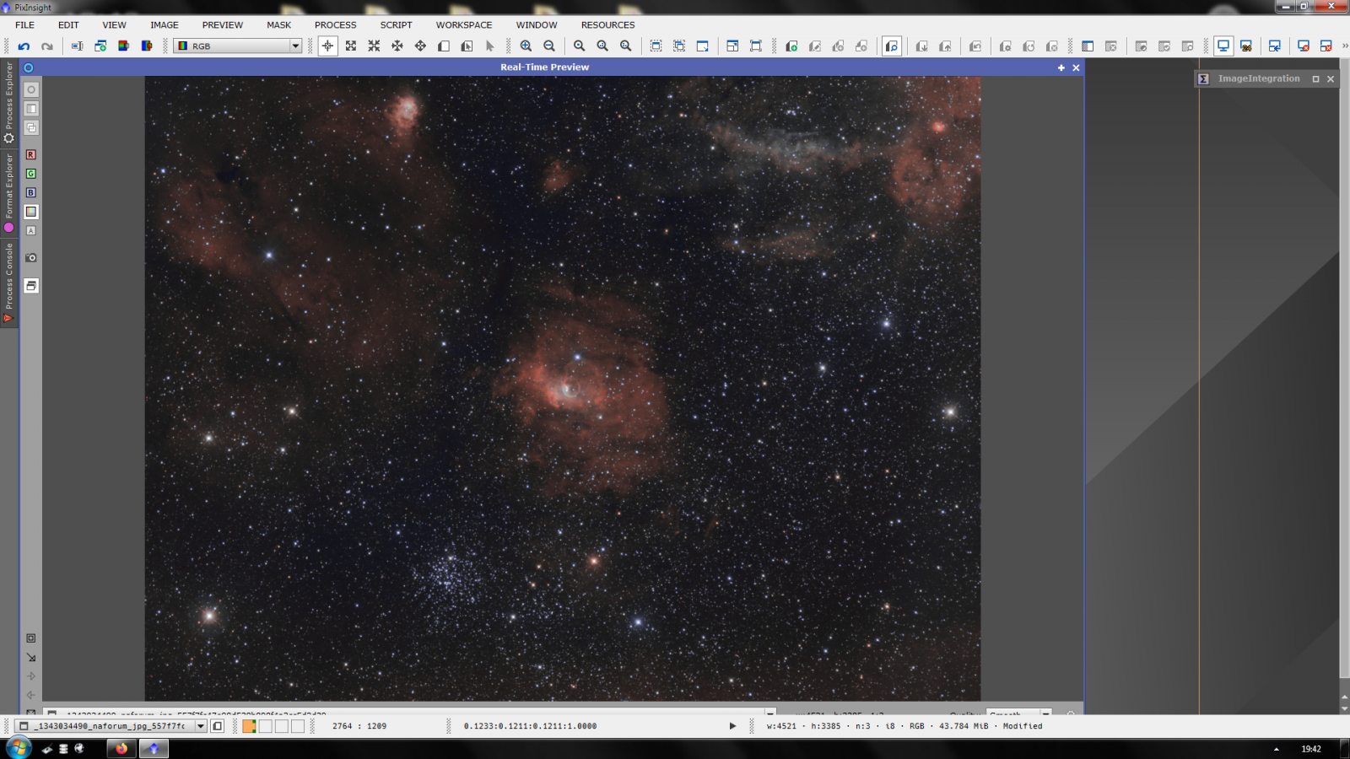The width and height of the screenshot is (1350, 759).
Task: Click the circle icon atop preview sidebar
Action: pyautogui.click(x=31, y=89)
